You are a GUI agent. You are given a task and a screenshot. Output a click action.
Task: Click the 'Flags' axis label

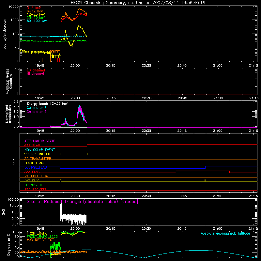point(13,163)
